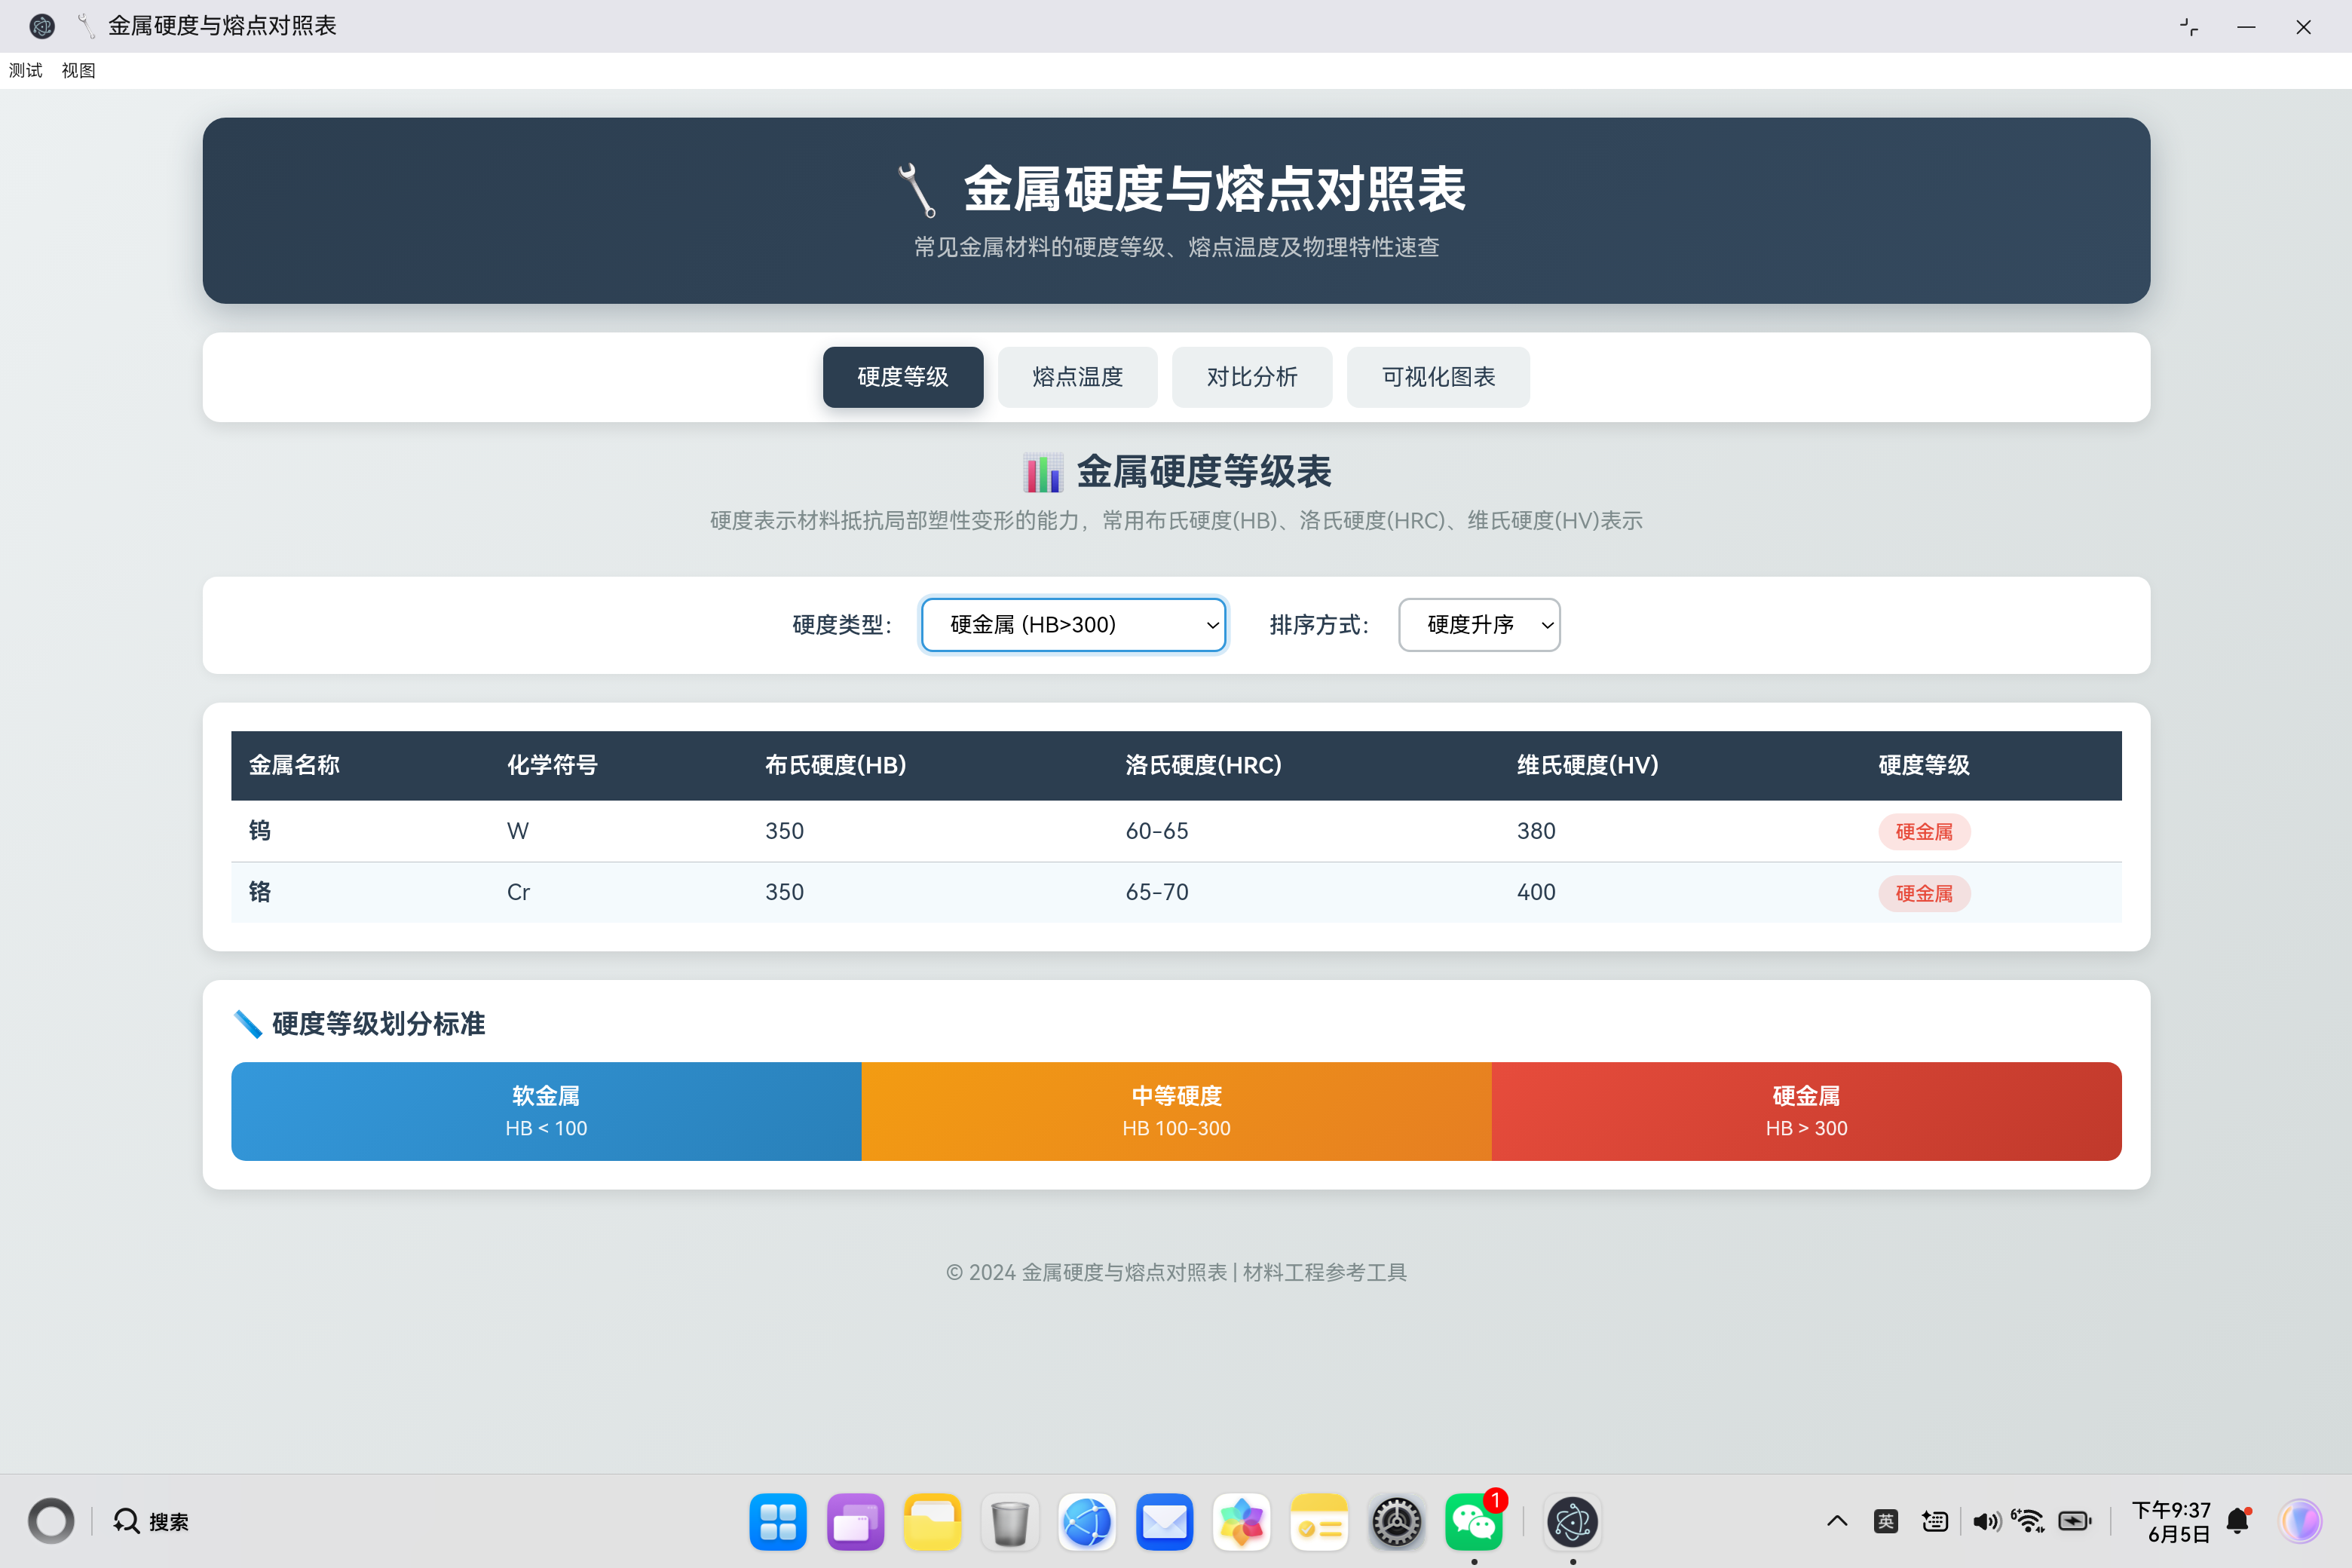Open the 对比分析 tab
The height and width of the screenshot is (1568, 2352).
(1251, 377)
